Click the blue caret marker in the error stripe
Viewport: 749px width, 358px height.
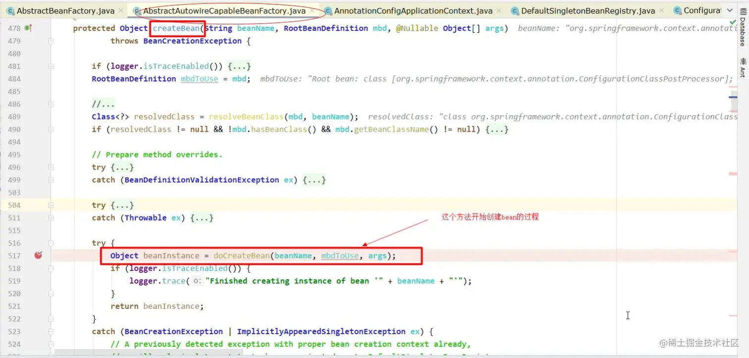(733, 97)
